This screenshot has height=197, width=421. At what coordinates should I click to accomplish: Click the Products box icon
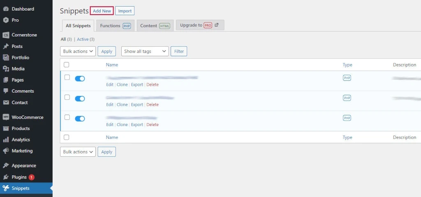[x=6, y=128]
